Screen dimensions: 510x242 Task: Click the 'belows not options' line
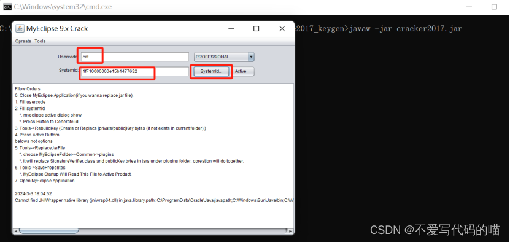click(34, 141)
